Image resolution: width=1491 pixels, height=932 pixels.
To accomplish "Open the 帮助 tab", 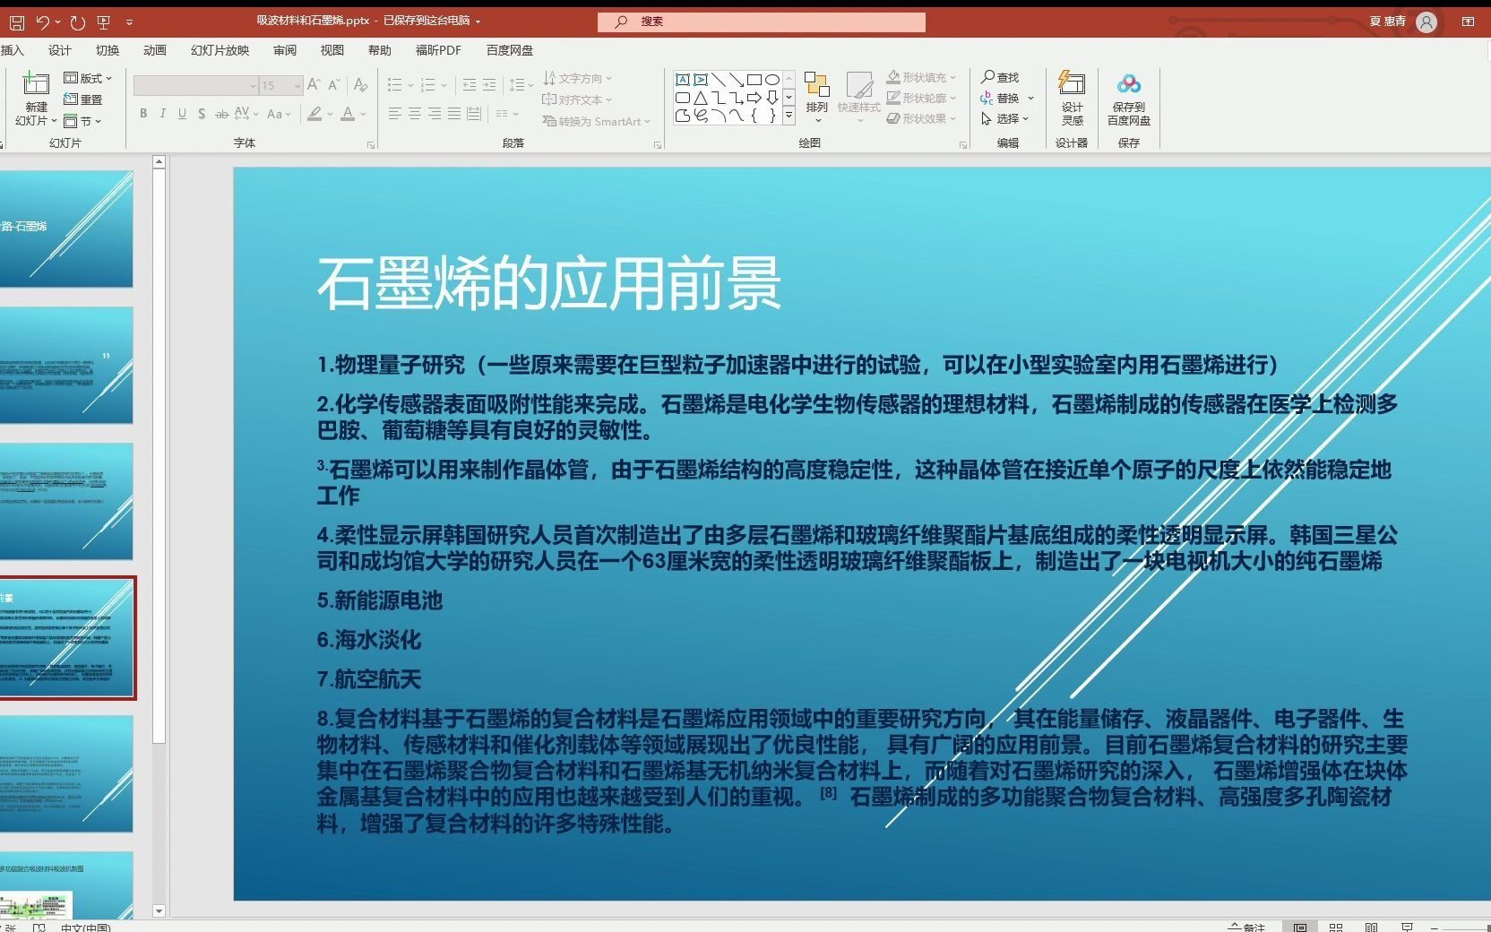I will (380, 50).
